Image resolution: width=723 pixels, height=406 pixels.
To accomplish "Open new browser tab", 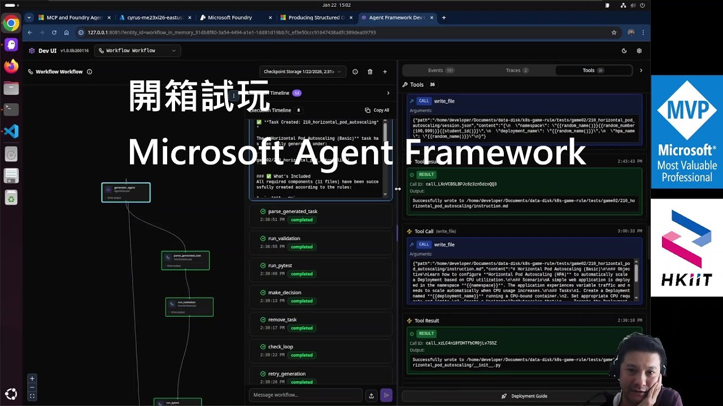I will coord(443,17).
